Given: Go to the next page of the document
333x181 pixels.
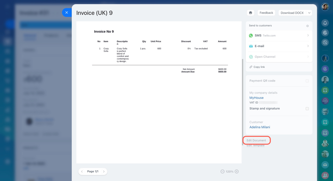Looking at the screenshot, I should pyautogui.click(x=104, y=171).
